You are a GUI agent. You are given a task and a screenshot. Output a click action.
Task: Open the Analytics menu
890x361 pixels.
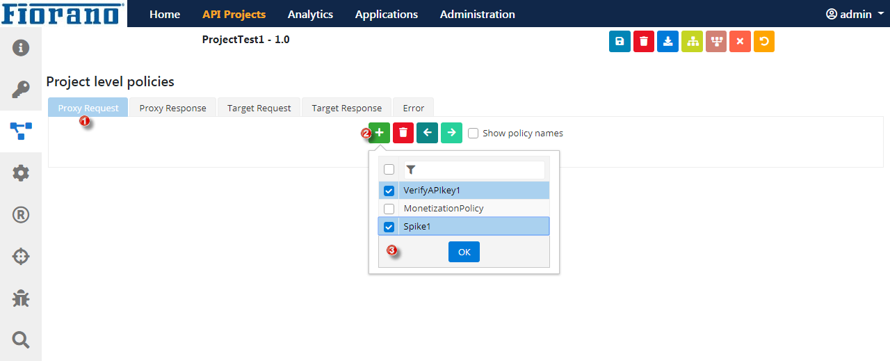[310, 14]
